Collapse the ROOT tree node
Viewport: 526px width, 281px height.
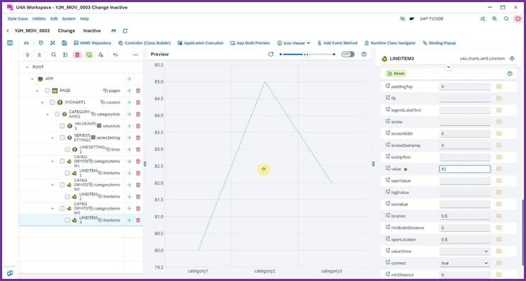pyautogui.click(x=27, y=67)
